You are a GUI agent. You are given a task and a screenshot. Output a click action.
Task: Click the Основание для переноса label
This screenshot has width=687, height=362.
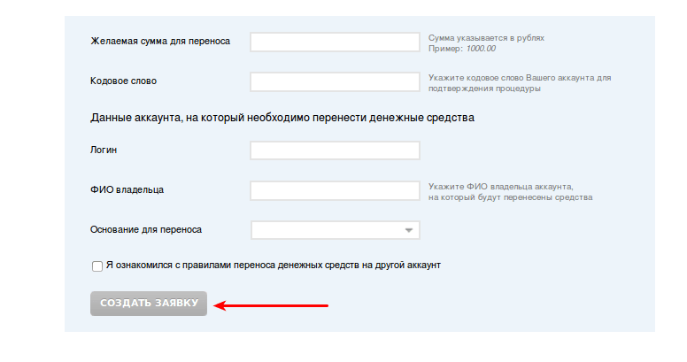(x=146, y=229)
